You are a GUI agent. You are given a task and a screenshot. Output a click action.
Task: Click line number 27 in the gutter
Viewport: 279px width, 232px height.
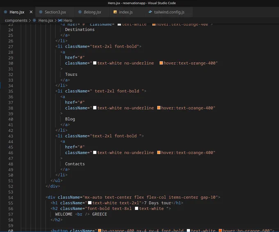pyautogui.click(x=11, y=47)
